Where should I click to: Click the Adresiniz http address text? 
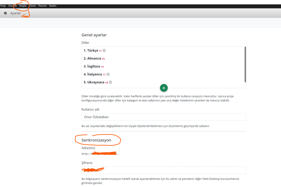point(99,154)
